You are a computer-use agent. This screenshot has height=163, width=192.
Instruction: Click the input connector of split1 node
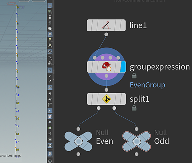(x=106, y=90)
